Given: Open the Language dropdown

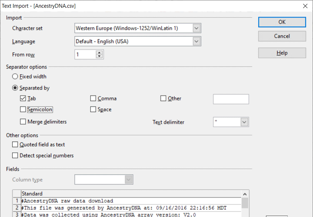Looking at the screenshot, I should click(x=196, y=41).
